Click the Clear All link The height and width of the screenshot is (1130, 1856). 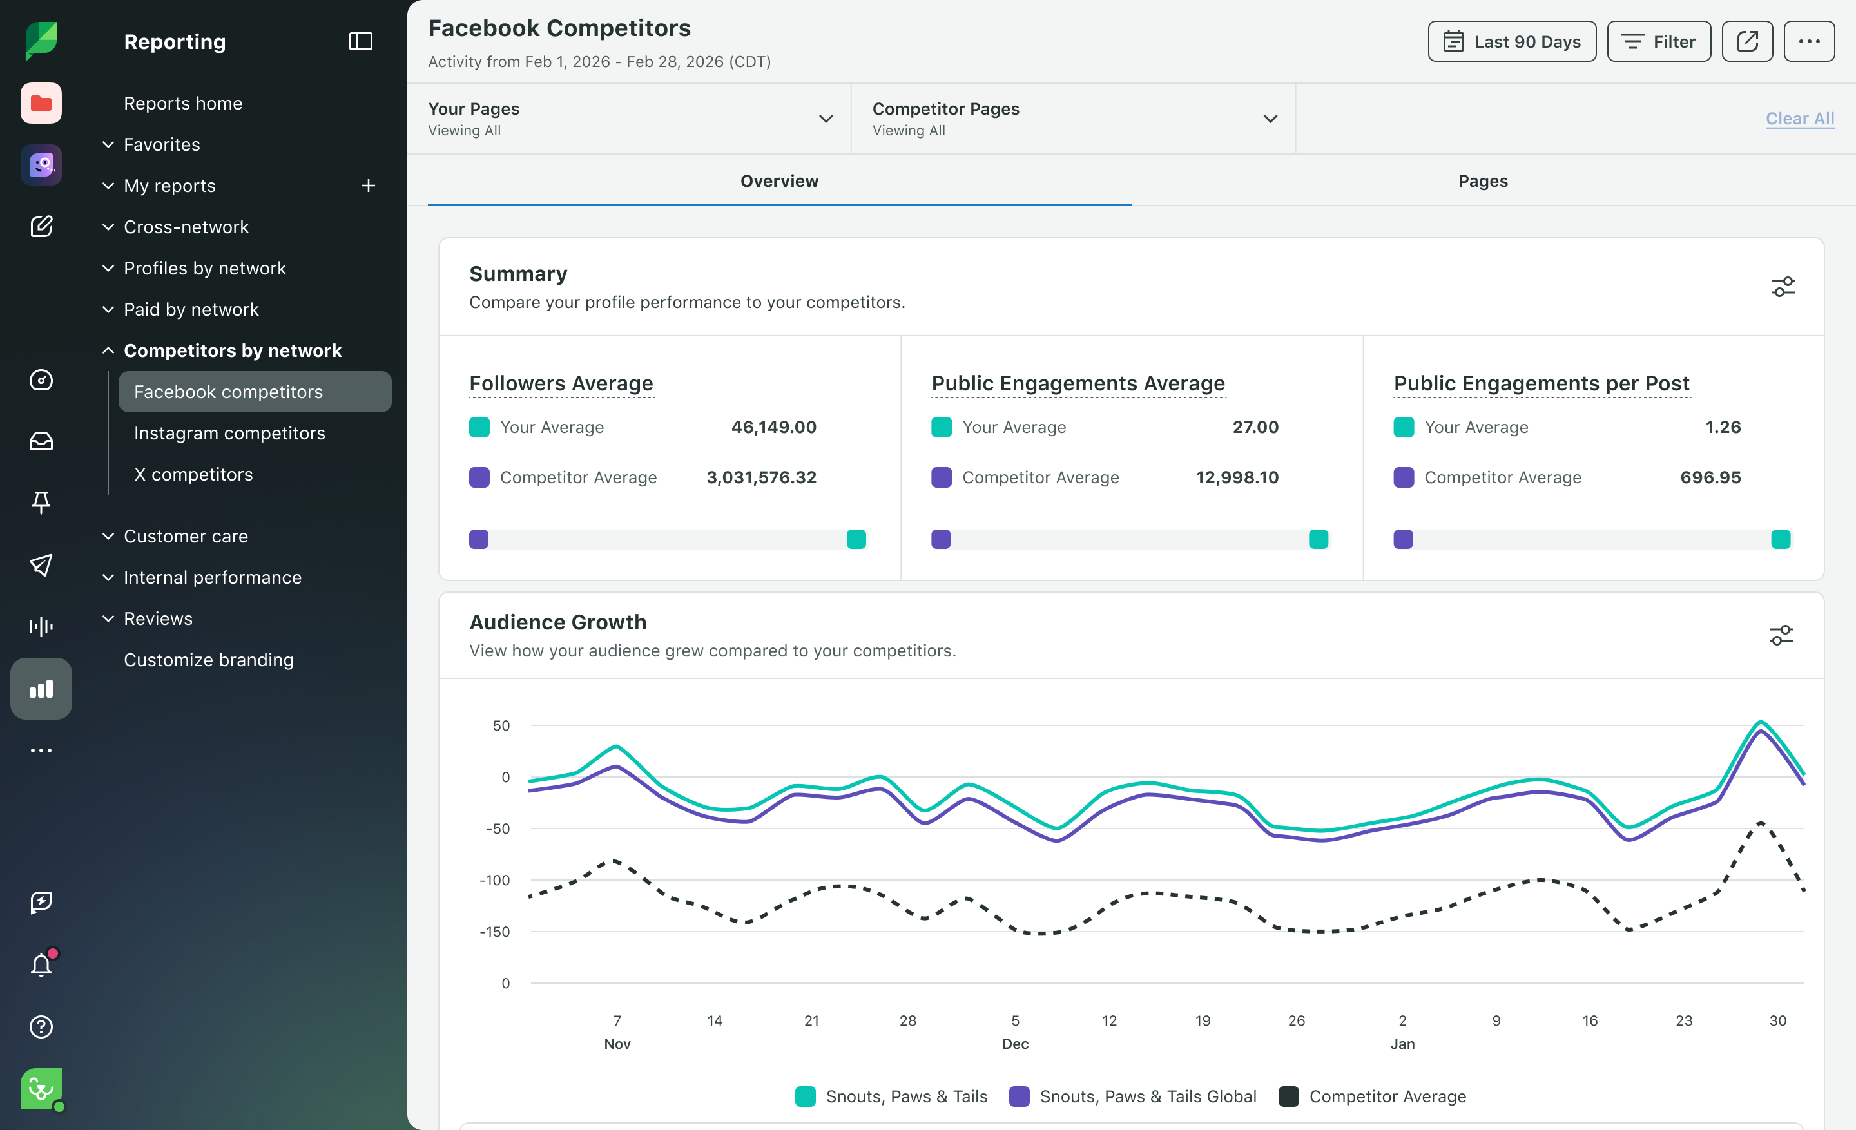tap(1799, 118)
